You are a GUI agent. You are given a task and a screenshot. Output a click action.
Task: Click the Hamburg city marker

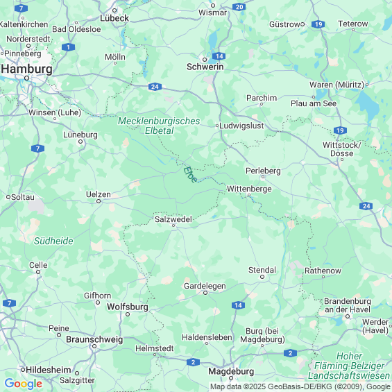pyautogui.click(x=27, y=78)
